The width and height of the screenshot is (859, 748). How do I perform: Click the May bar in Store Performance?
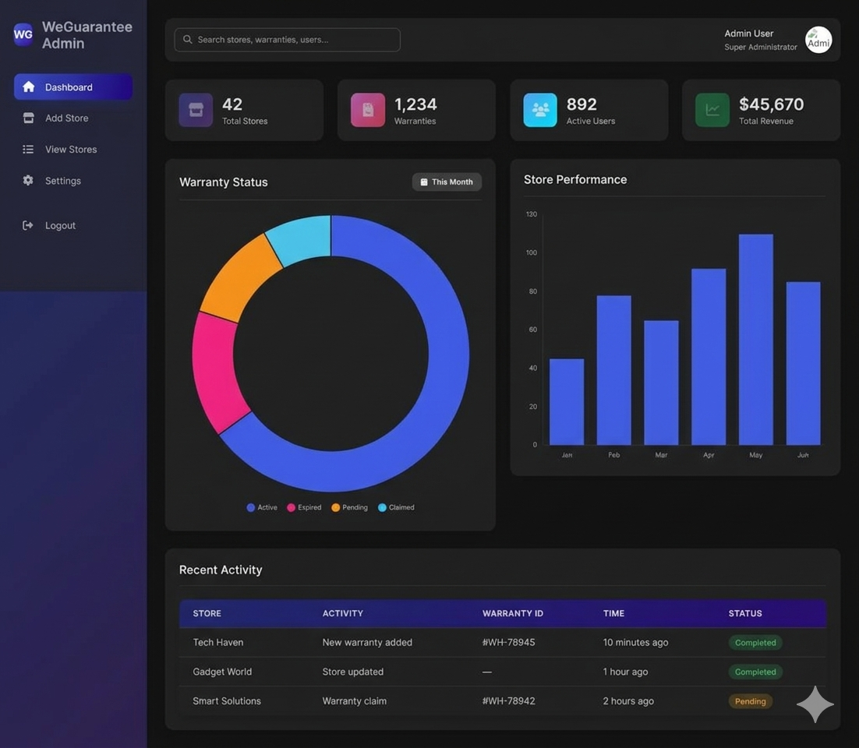click(x=756, y=340)
